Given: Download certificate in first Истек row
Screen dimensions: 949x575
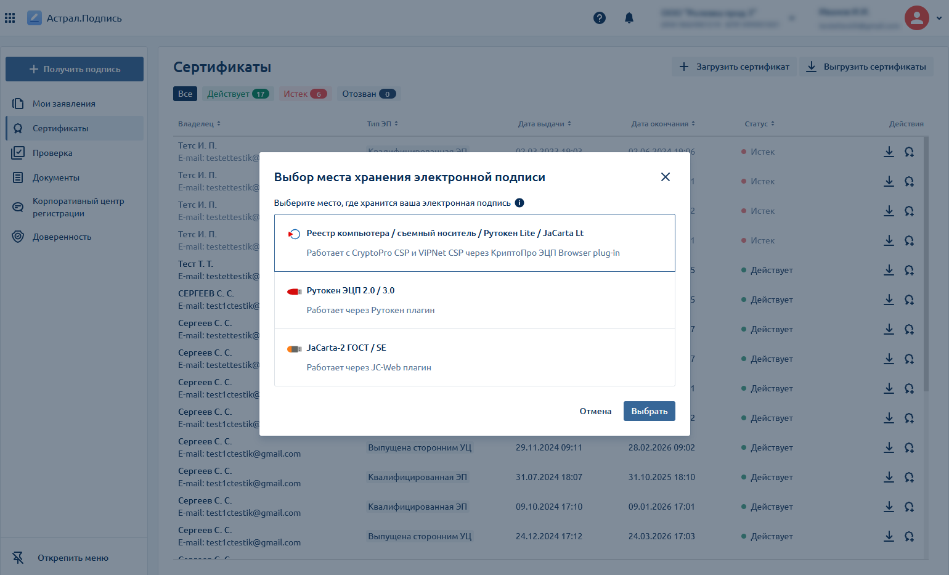Looking at the screenshot, I should (889, 152).
